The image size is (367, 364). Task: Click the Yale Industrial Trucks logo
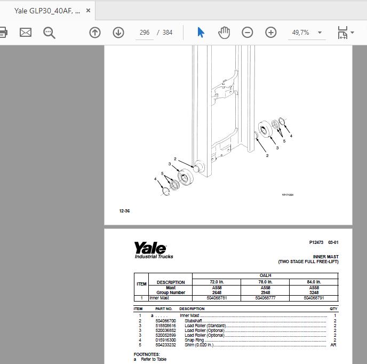click(x=154, y=250)
